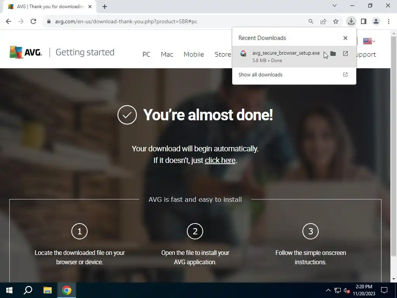This screenshot has width=397, height=298.
Task: Open the language flag dropdown
Action: pos(369,41)
